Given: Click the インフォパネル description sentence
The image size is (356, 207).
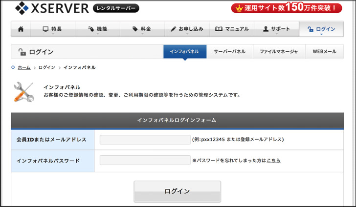Looking at the screenshot, I should (142, 95).
